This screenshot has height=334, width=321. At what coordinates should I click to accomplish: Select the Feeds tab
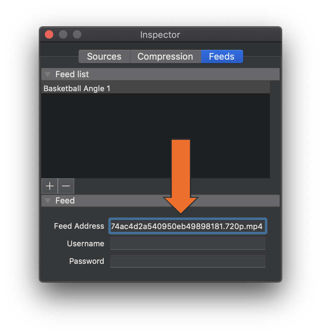click(221, 56)
